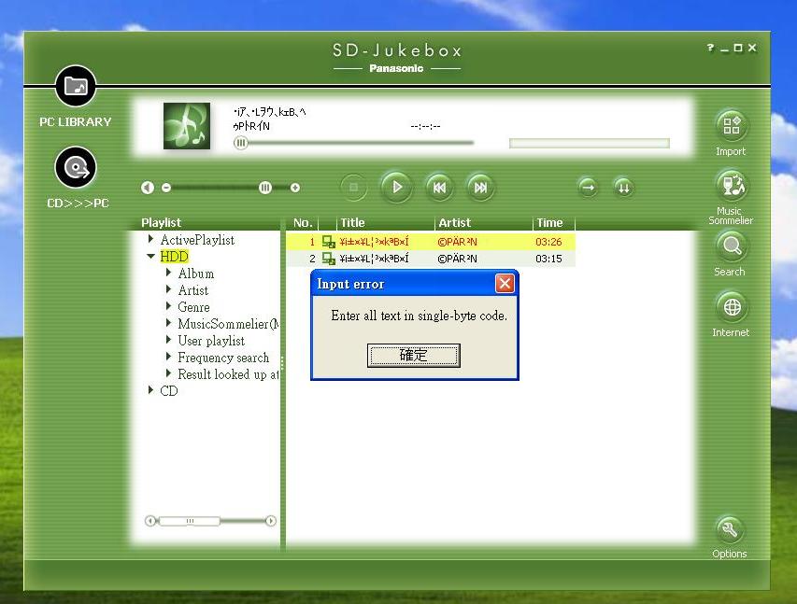The width and height of the screenshot is (797, 604).
Task: Expand the Album category
Action: pyautogui.click(x=169, y=274)
